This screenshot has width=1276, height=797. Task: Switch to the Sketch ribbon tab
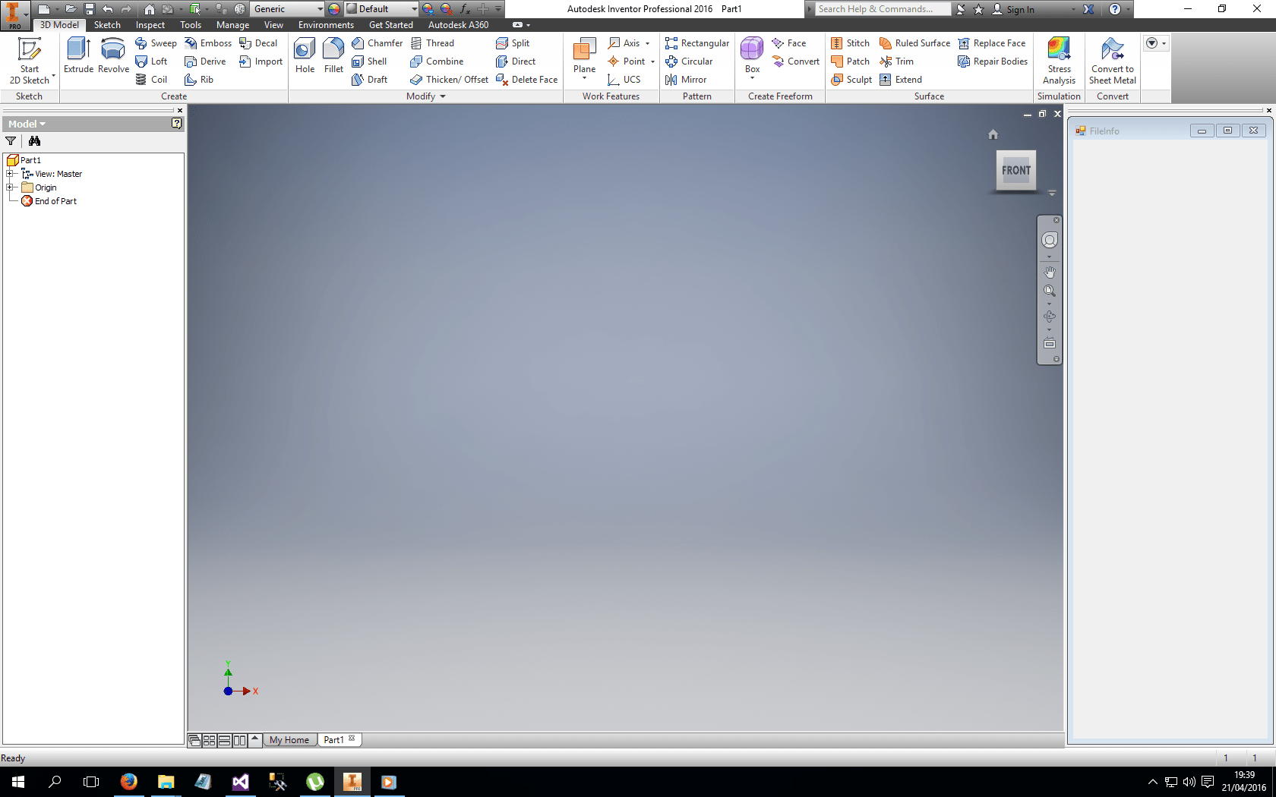coord(106,25)
